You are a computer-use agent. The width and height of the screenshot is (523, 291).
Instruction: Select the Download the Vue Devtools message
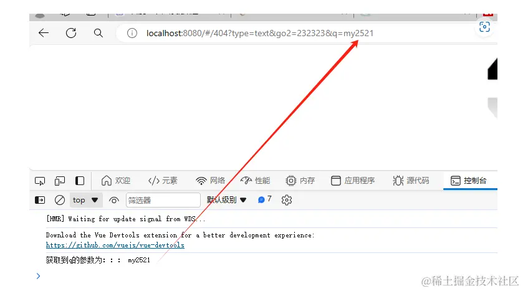(x=180, y=236)
